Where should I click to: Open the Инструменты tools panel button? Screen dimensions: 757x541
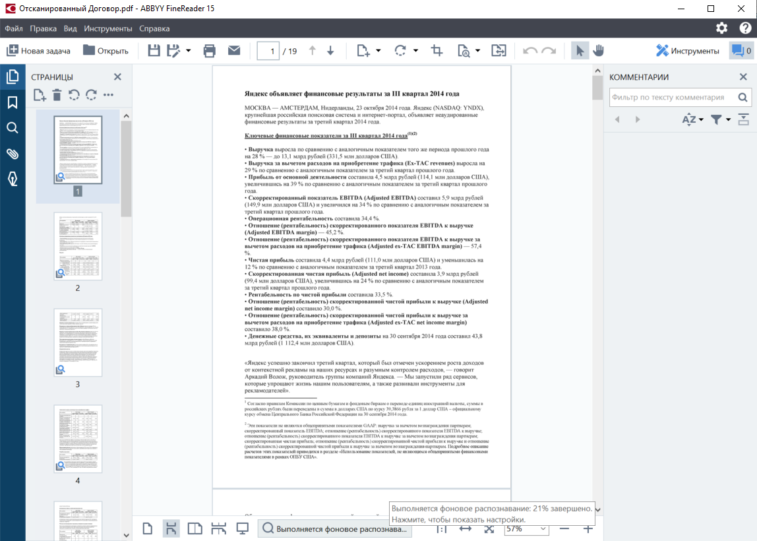688,51
